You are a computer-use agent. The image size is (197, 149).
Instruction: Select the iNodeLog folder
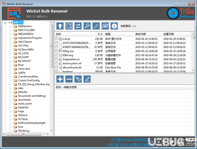tap(24, 131)
